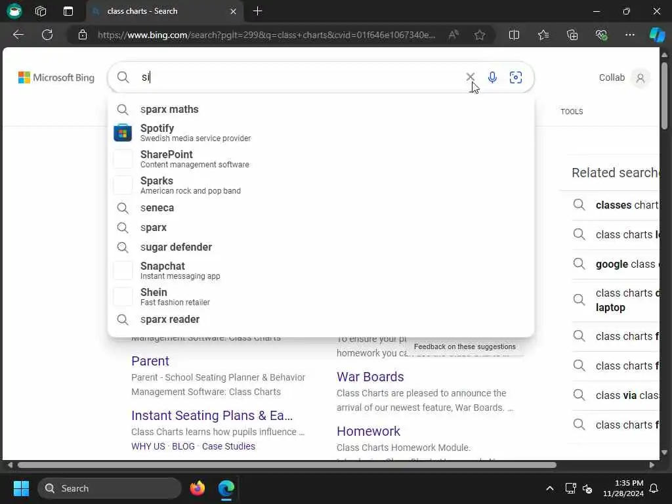Viewport: 672px width, 504px height.
Task: Toggle split screen icon
Action: (514, 35)
